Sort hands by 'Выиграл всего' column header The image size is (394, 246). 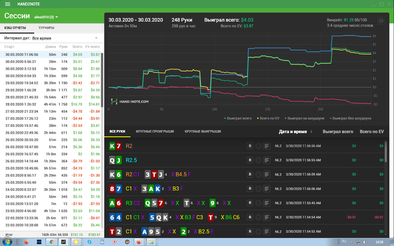click(338, 131)
